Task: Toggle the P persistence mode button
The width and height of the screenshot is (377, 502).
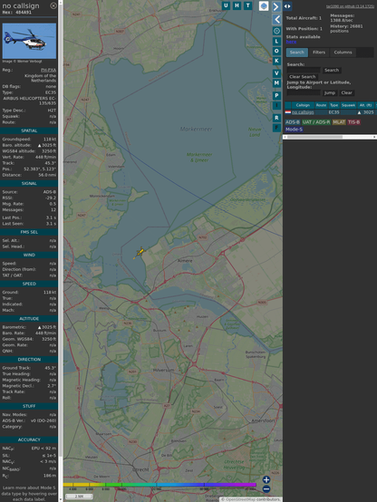Action: [x=276, y=96]
